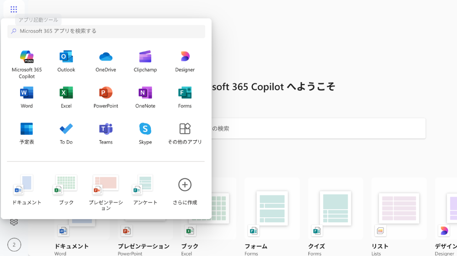Select the デザイン Designer card at right edge
Screen dimensions: 457x256
tap(446, 217)
